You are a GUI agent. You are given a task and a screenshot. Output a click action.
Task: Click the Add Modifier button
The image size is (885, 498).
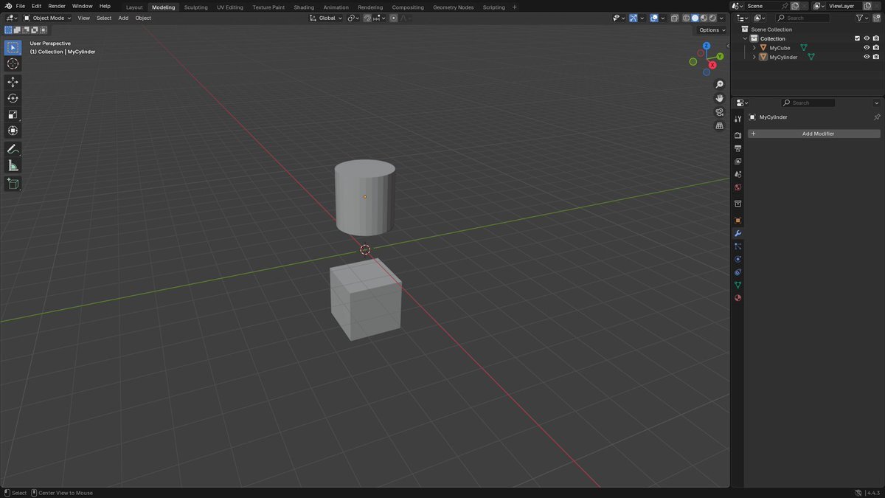coord(814,134)
